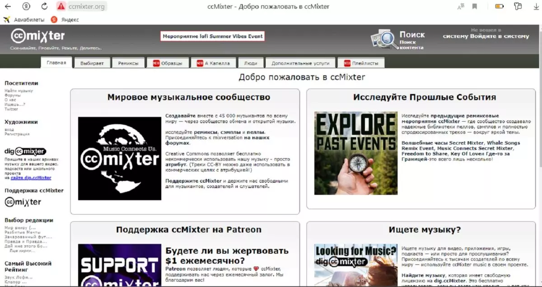
Task: Click Looking for Music dig thumbnail
Action: point(356,265)
